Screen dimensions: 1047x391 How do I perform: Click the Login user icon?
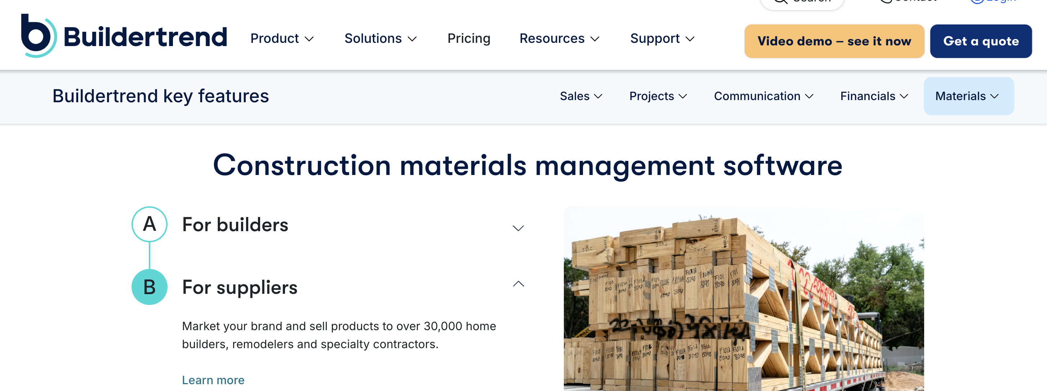point(977,1)
